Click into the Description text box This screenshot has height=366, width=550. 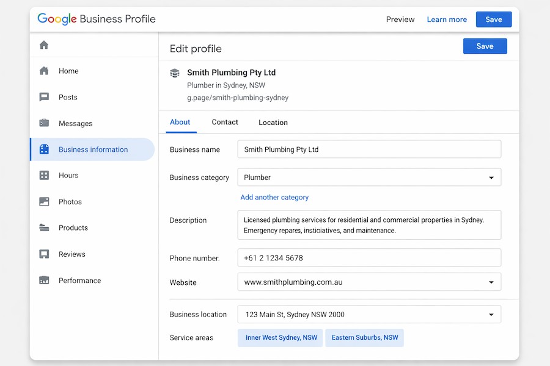(369, 225)
